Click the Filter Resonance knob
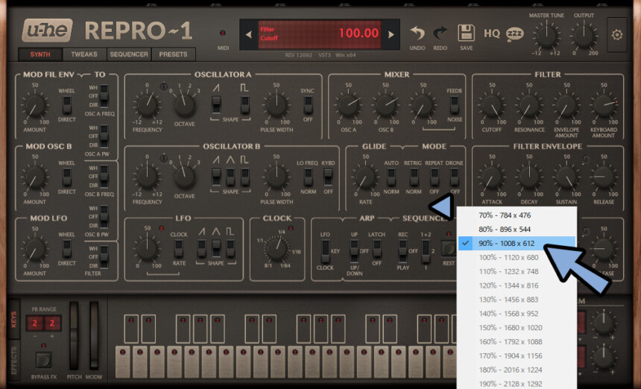 (529, 105)
